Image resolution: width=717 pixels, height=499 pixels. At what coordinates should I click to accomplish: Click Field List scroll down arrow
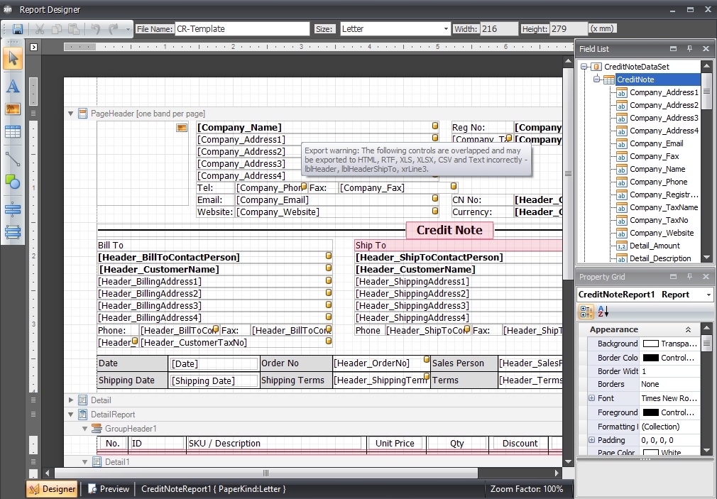click(x=707, y=258)
